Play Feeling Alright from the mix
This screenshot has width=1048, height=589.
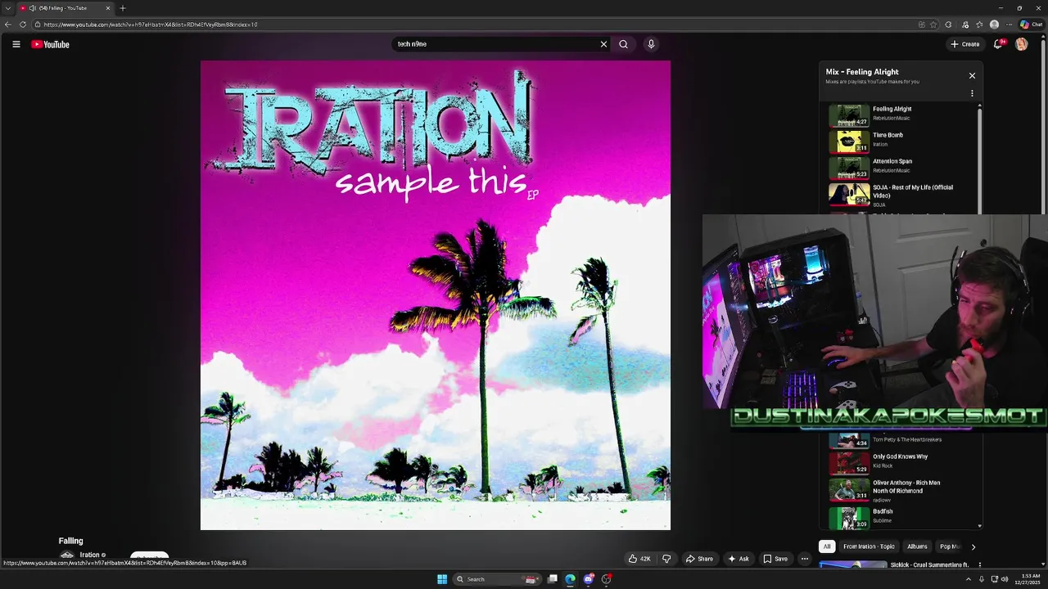[901, 115]
